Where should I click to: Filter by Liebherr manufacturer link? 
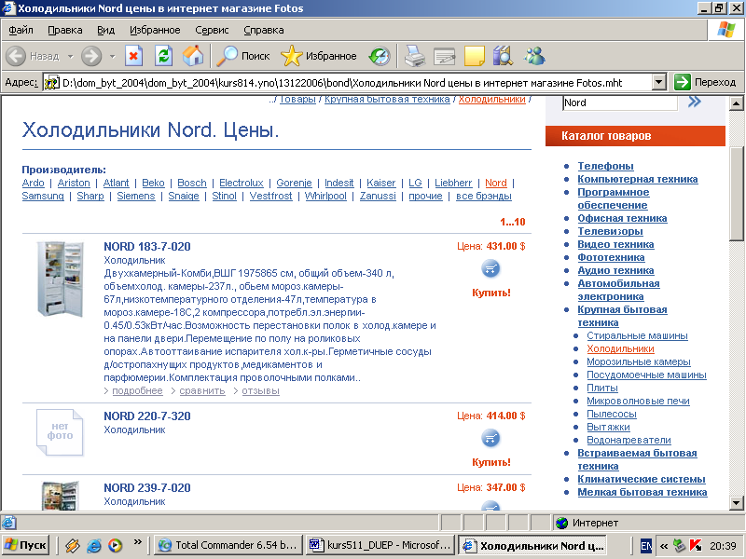pos(453,183)
